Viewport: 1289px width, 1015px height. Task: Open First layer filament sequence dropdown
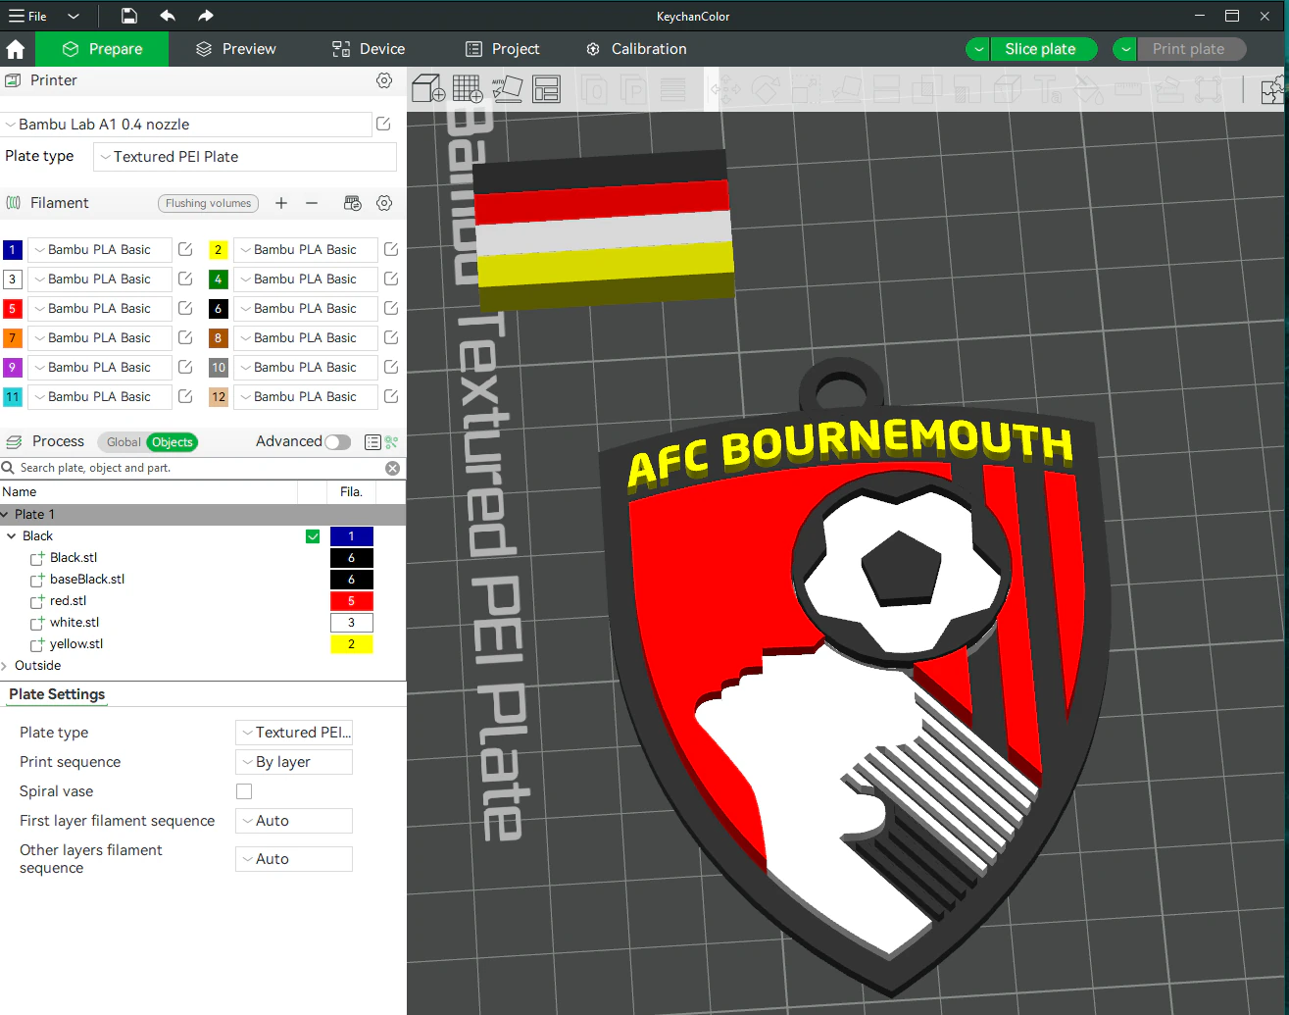coord(294,821)
